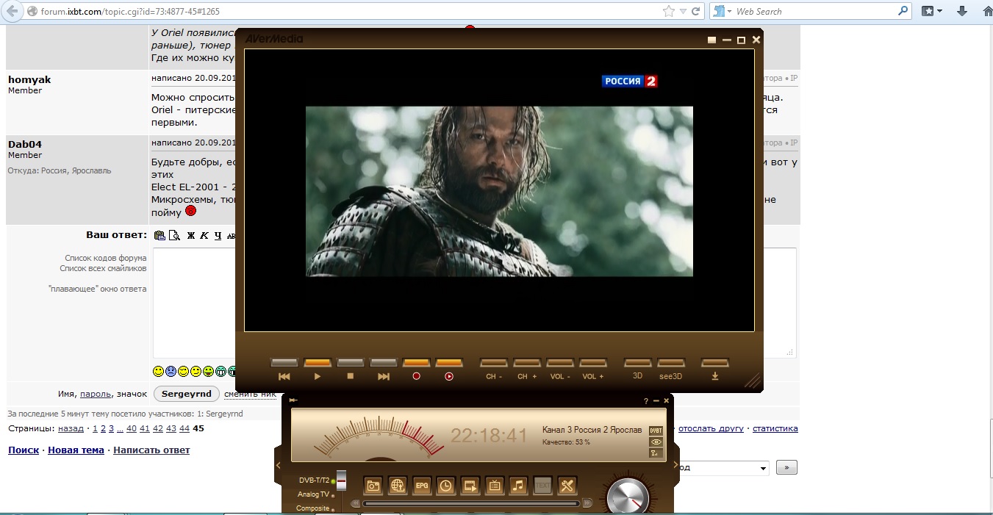This screenshot has height=515, width=993.
Task: Click the seek bar in control panel
Action: (471, 503)
